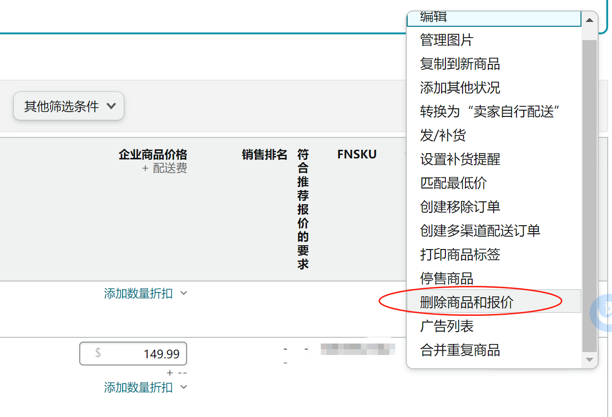Choose 管理图片 from the action menu
This screenshot has width=612, height=417.
click(x=494, y=40)
